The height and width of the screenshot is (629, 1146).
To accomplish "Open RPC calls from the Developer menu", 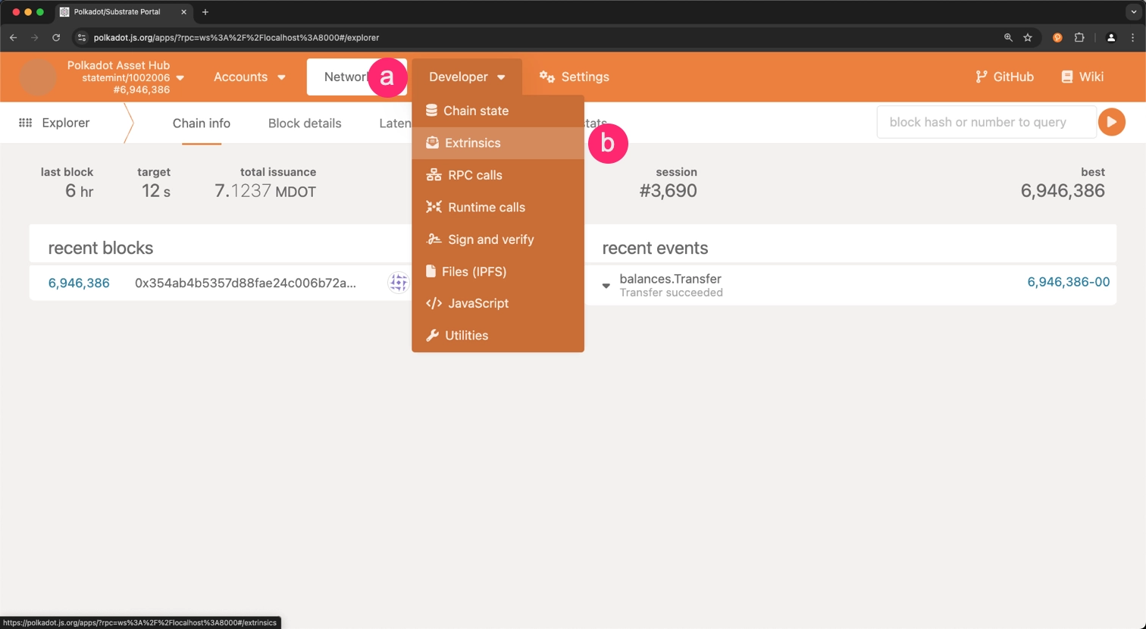I will 475,175.
